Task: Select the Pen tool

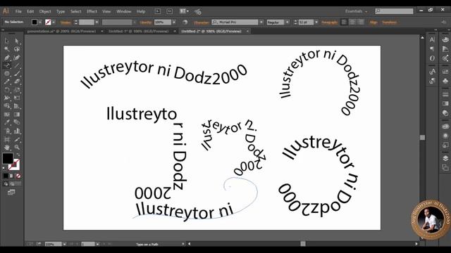Action: tap(7, 58)
